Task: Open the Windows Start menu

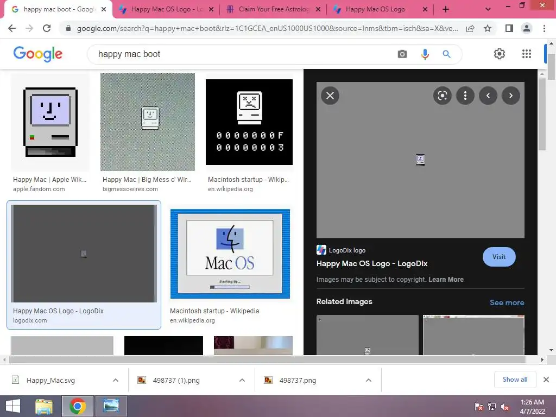Action: [13, 406]
